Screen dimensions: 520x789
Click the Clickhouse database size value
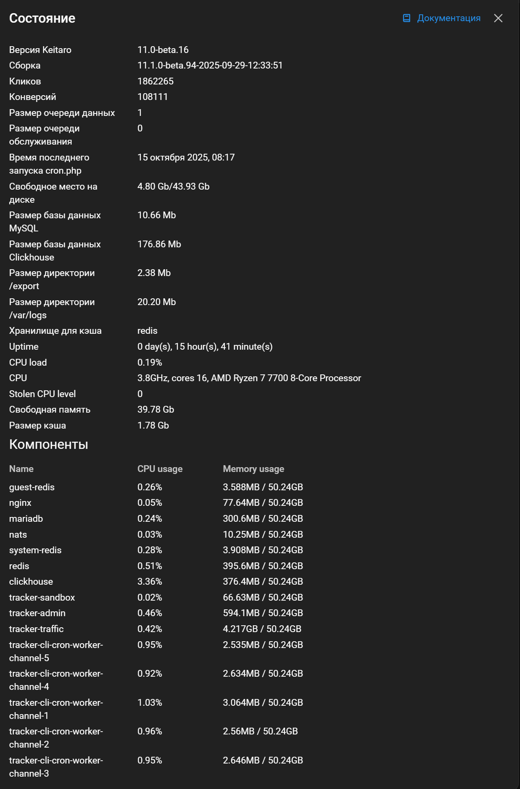pyautogui.click(x=159, y=244)
